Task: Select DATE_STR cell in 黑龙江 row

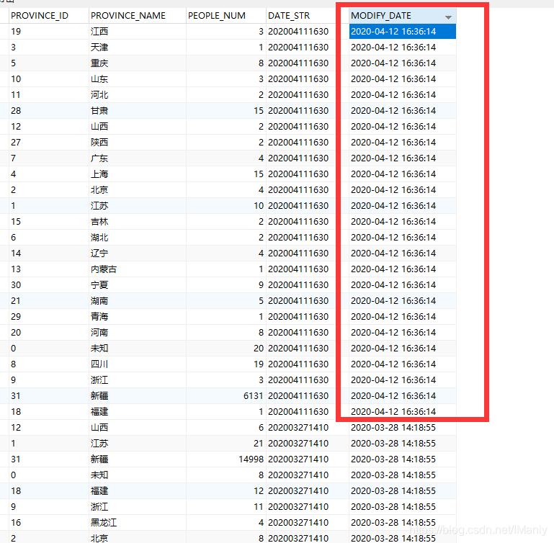Action: [x=307, y=523]
